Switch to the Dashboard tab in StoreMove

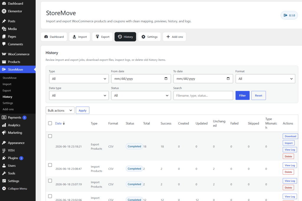[x=54, y=37]
